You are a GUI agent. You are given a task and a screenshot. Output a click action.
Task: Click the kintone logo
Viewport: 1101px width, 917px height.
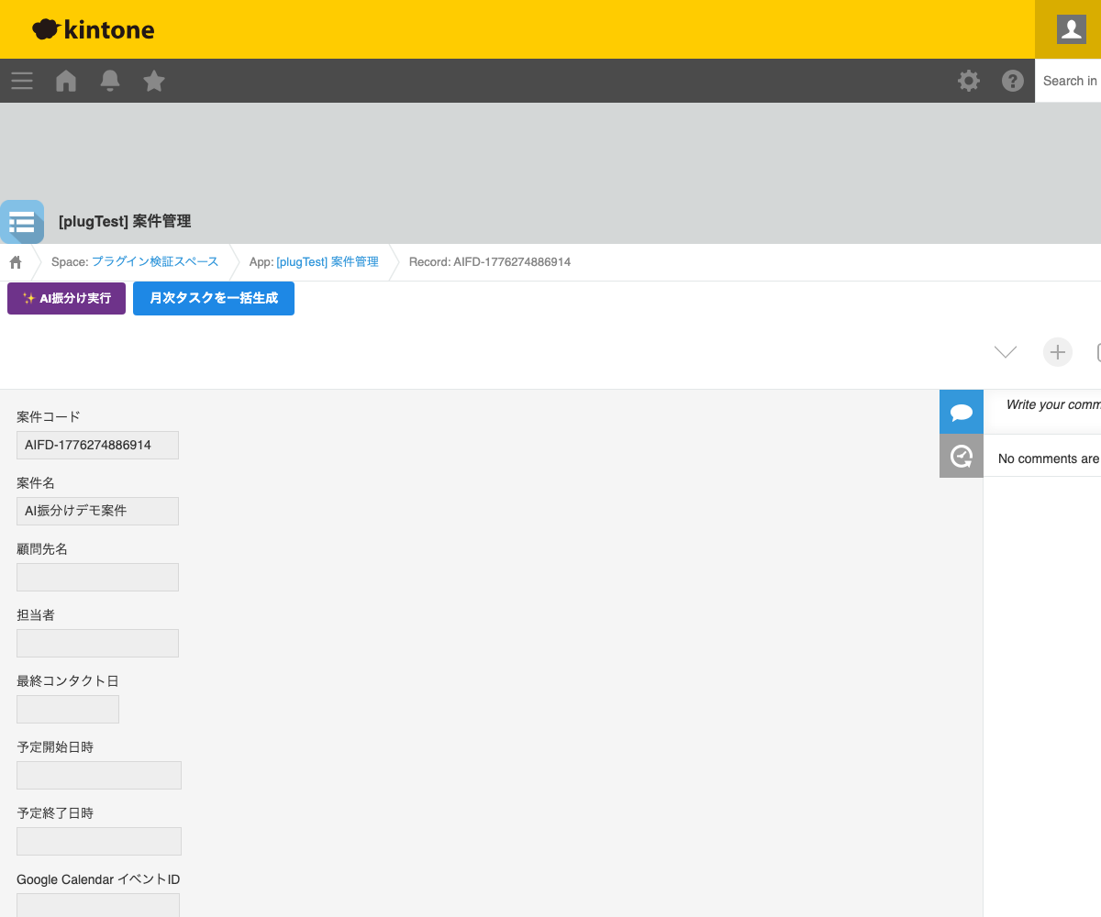point(94,29)
